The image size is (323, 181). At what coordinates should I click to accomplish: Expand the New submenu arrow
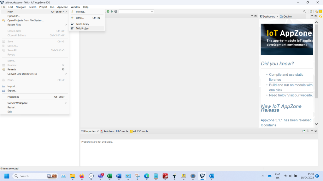click(x=66, y=12)
